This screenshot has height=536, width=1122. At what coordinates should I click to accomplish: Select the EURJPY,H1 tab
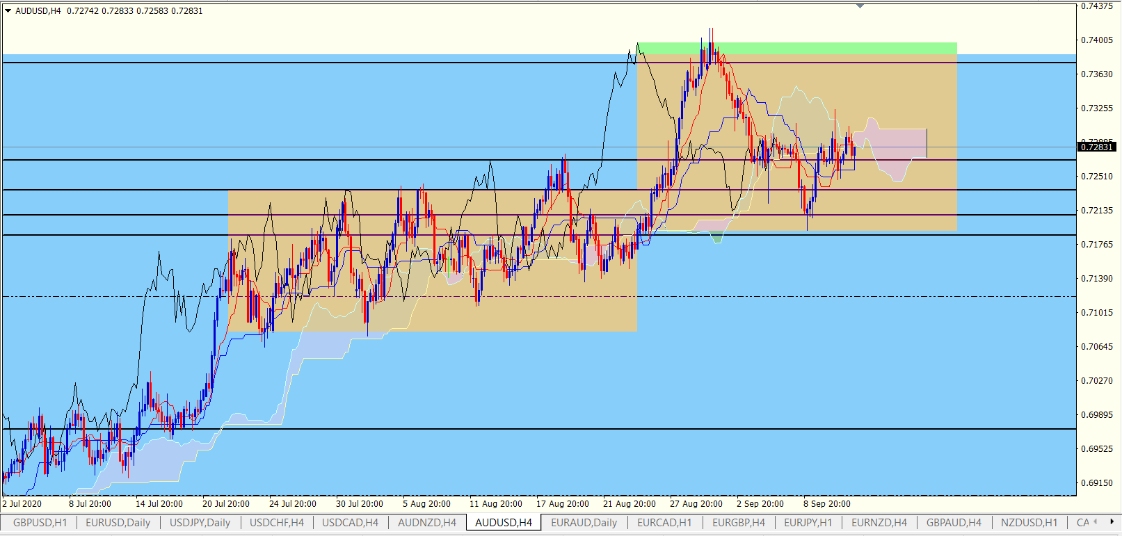point(808,523)
